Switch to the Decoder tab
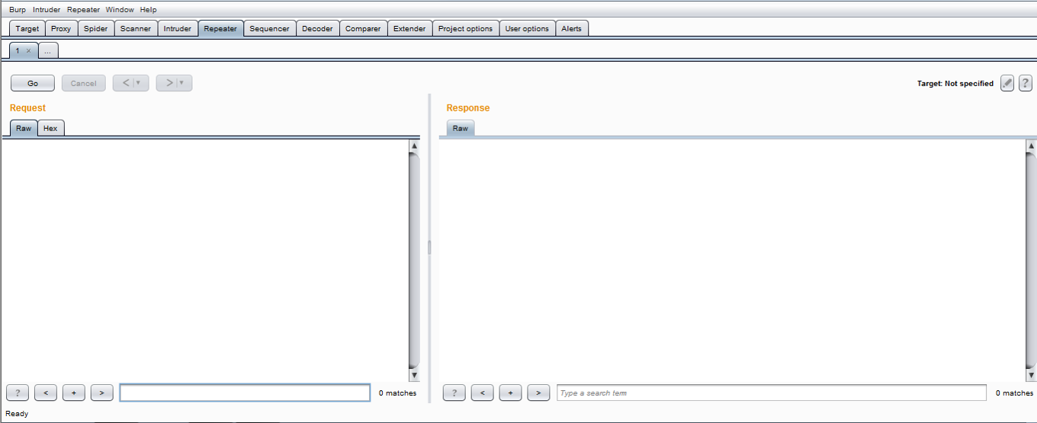This screenshot has height=423, width=1037. [317, 28]
